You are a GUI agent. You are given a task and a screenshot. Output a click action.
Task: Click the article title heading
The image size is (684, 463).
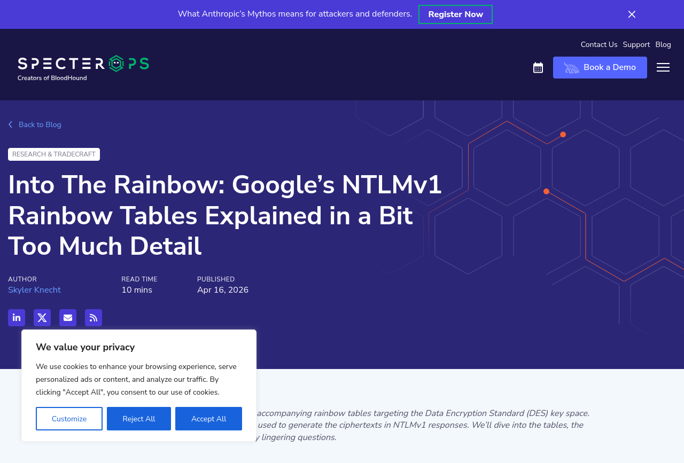pos(225,215)
